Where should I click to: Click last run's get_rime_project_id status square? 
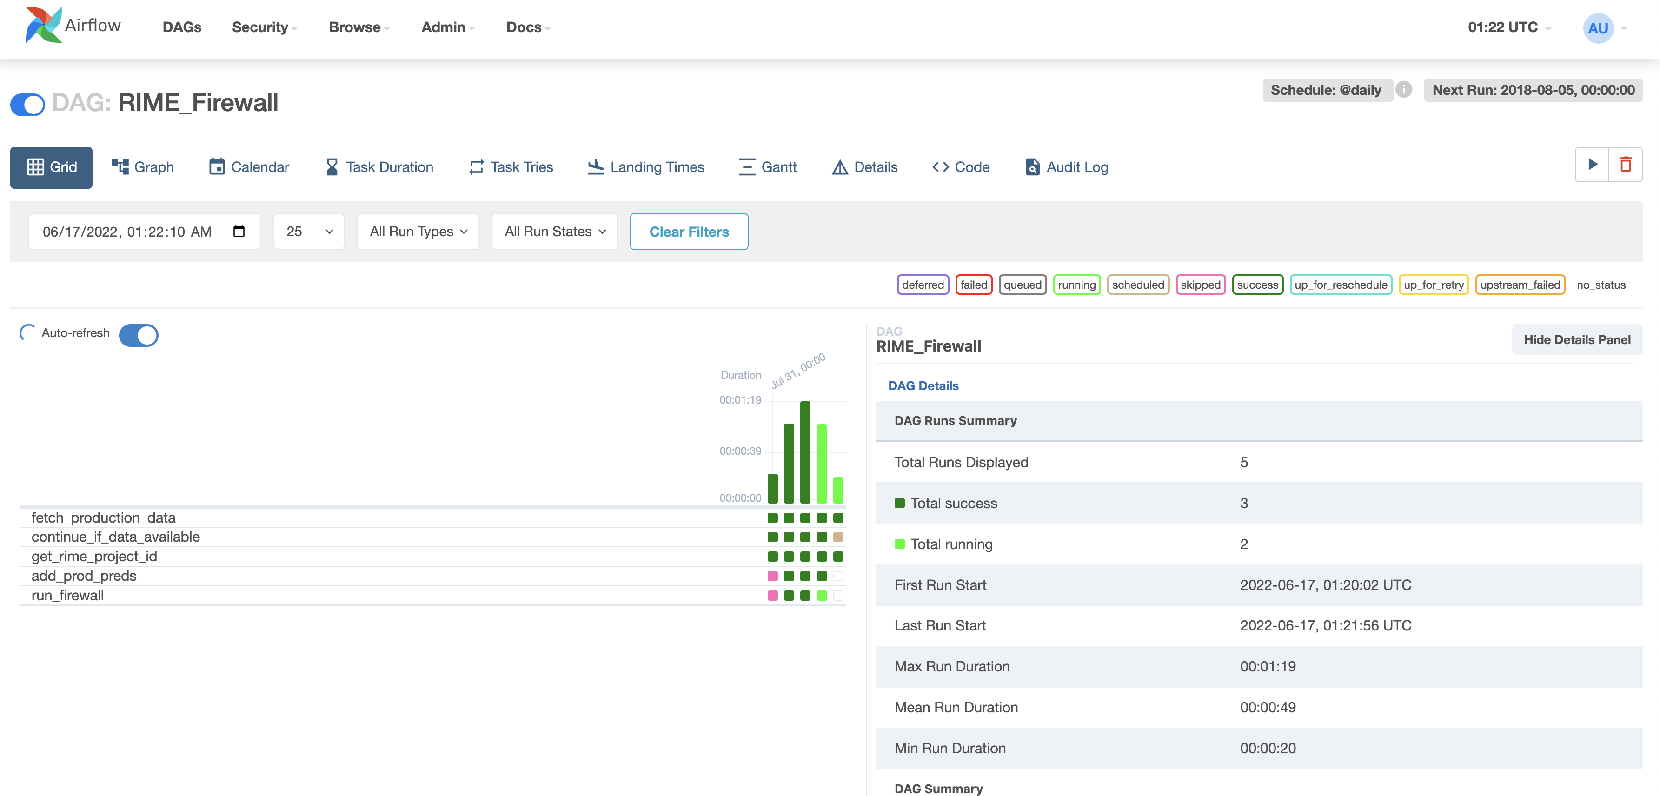838,556
